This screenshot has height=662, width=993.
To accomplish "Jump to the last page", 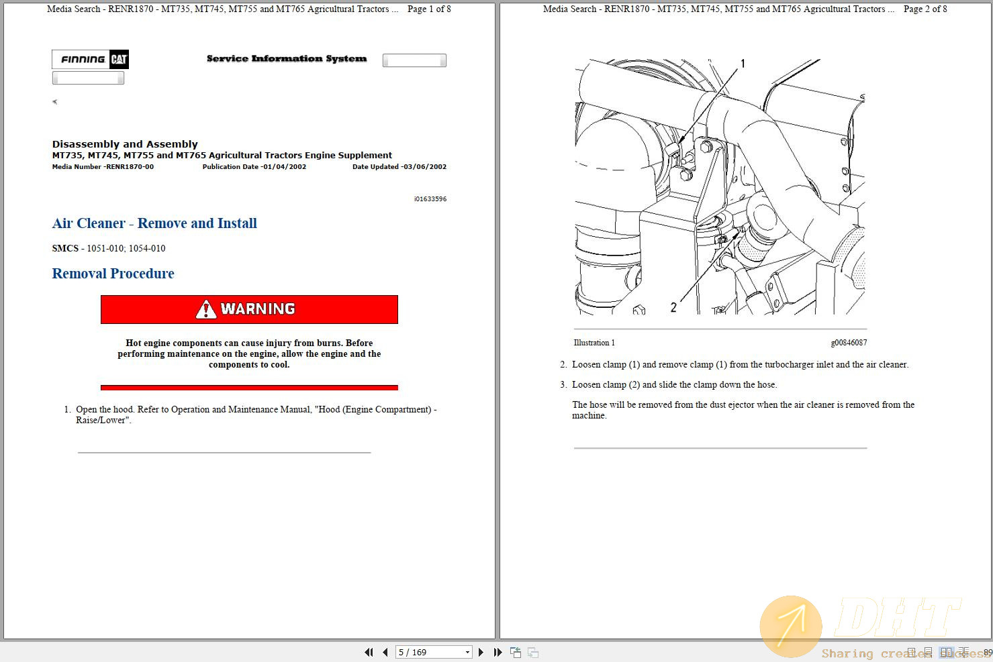I will coord(497,652).
